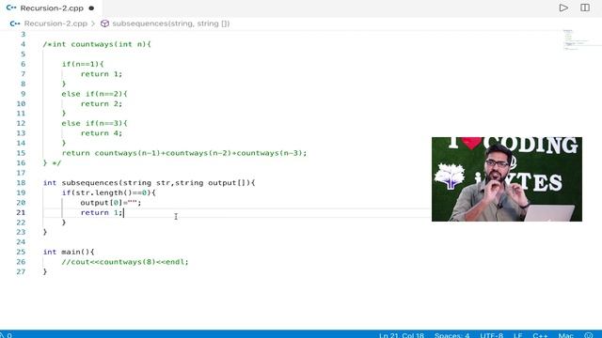Click the '/*int countways(int n){' comment line
Screen dimensions: 602x338
click(97, 44)
